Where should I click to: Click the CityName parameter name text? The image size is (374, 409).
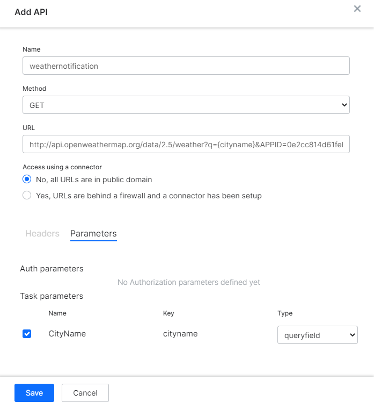click(67, 334)
